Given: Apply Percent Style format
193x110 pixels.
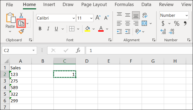Looking at the screenshot, I should click(x=177, y=23).
